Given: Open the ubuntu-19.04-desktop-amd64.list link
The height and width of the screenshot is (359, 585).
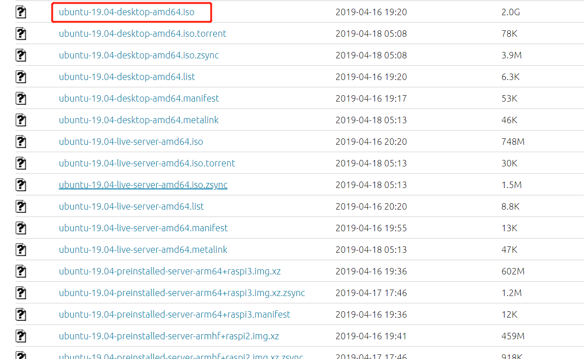Looking at the screenshot, I should click(x=127, y=77).
